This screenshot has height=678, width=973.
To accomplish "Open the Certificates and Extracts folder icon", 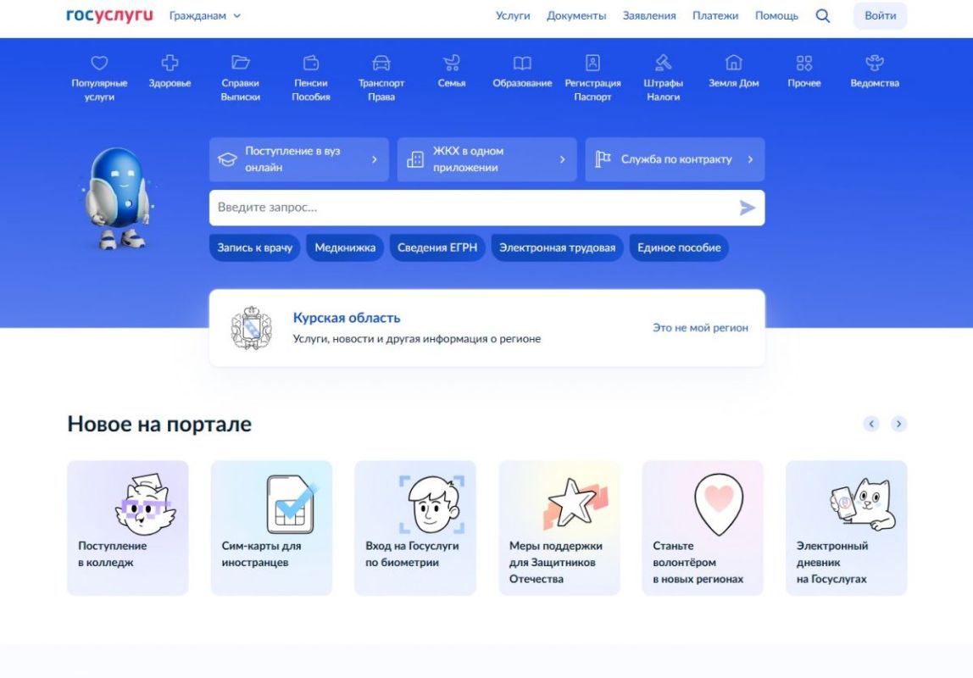I will click(240, 63).
